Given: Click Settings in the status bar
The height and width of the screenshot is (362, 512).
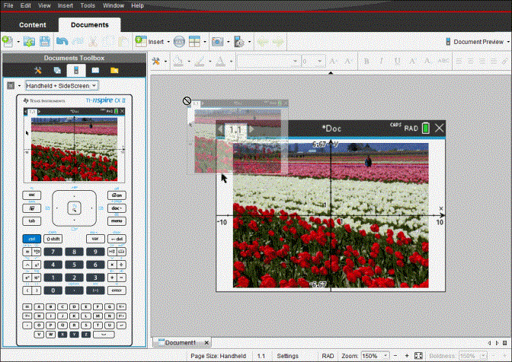Looking at the screenshot, I should tap(287, 356).
